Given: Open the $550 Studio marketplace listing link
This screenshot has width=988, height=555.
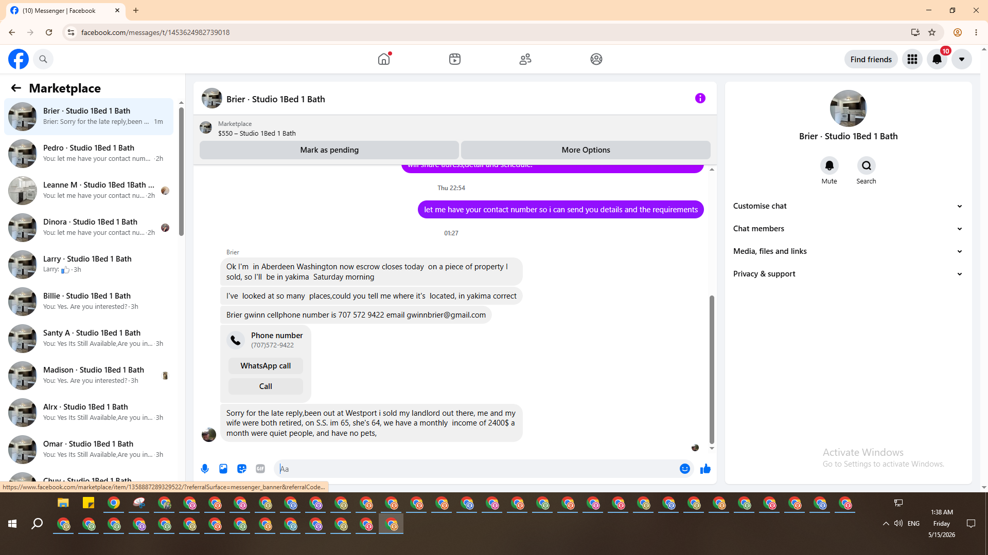Looking at the screenshot, I should point(257,133).
